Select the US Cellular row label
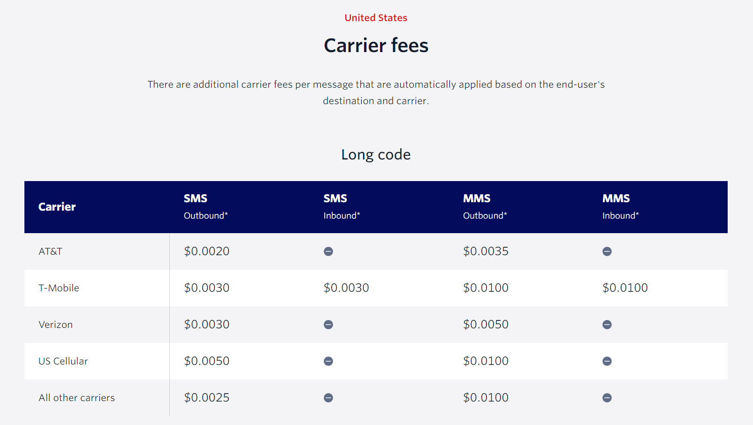The image size is (753, 425). pyautogui.click(x=63, y=361)
